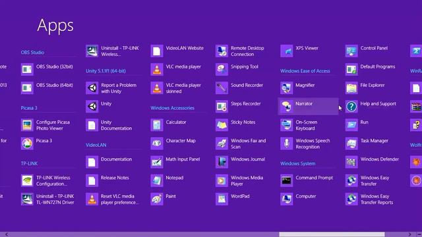Open Windows Media Player icon

[222, 180]
